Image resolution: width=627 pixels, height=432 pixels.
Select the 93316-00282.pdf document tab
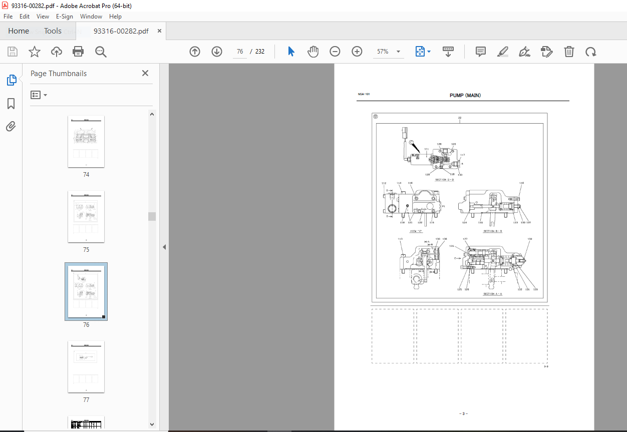point(121,31)
